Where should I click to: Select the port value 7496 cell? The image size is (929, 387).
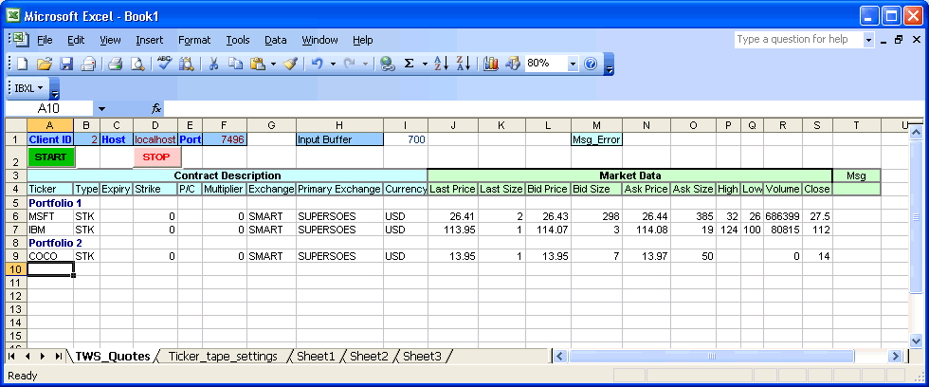pos(225,139)
